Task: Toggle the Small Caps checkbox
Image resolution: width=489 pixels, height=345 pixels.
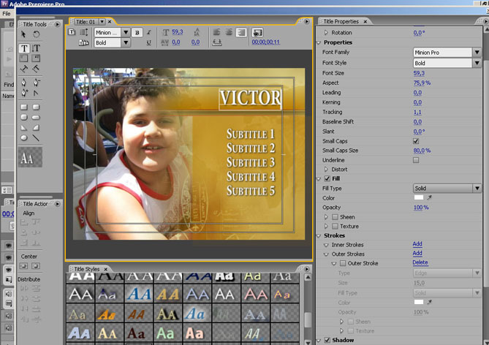Action: coord(416,140)
